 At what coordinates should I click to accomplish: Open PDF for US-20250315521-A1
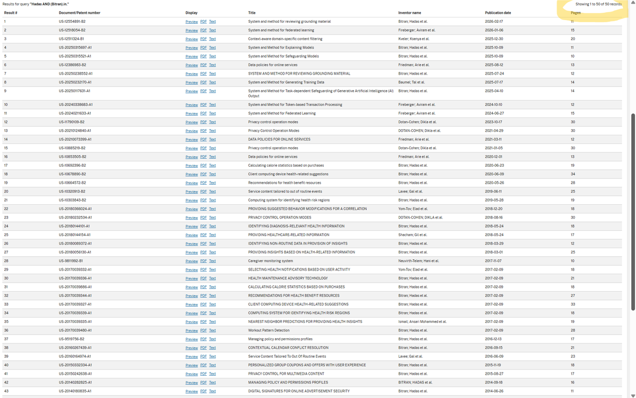[204, 56]
